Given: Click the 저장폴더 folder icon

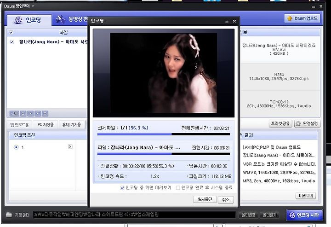Looking at the screenshot, I should [9, 215].
